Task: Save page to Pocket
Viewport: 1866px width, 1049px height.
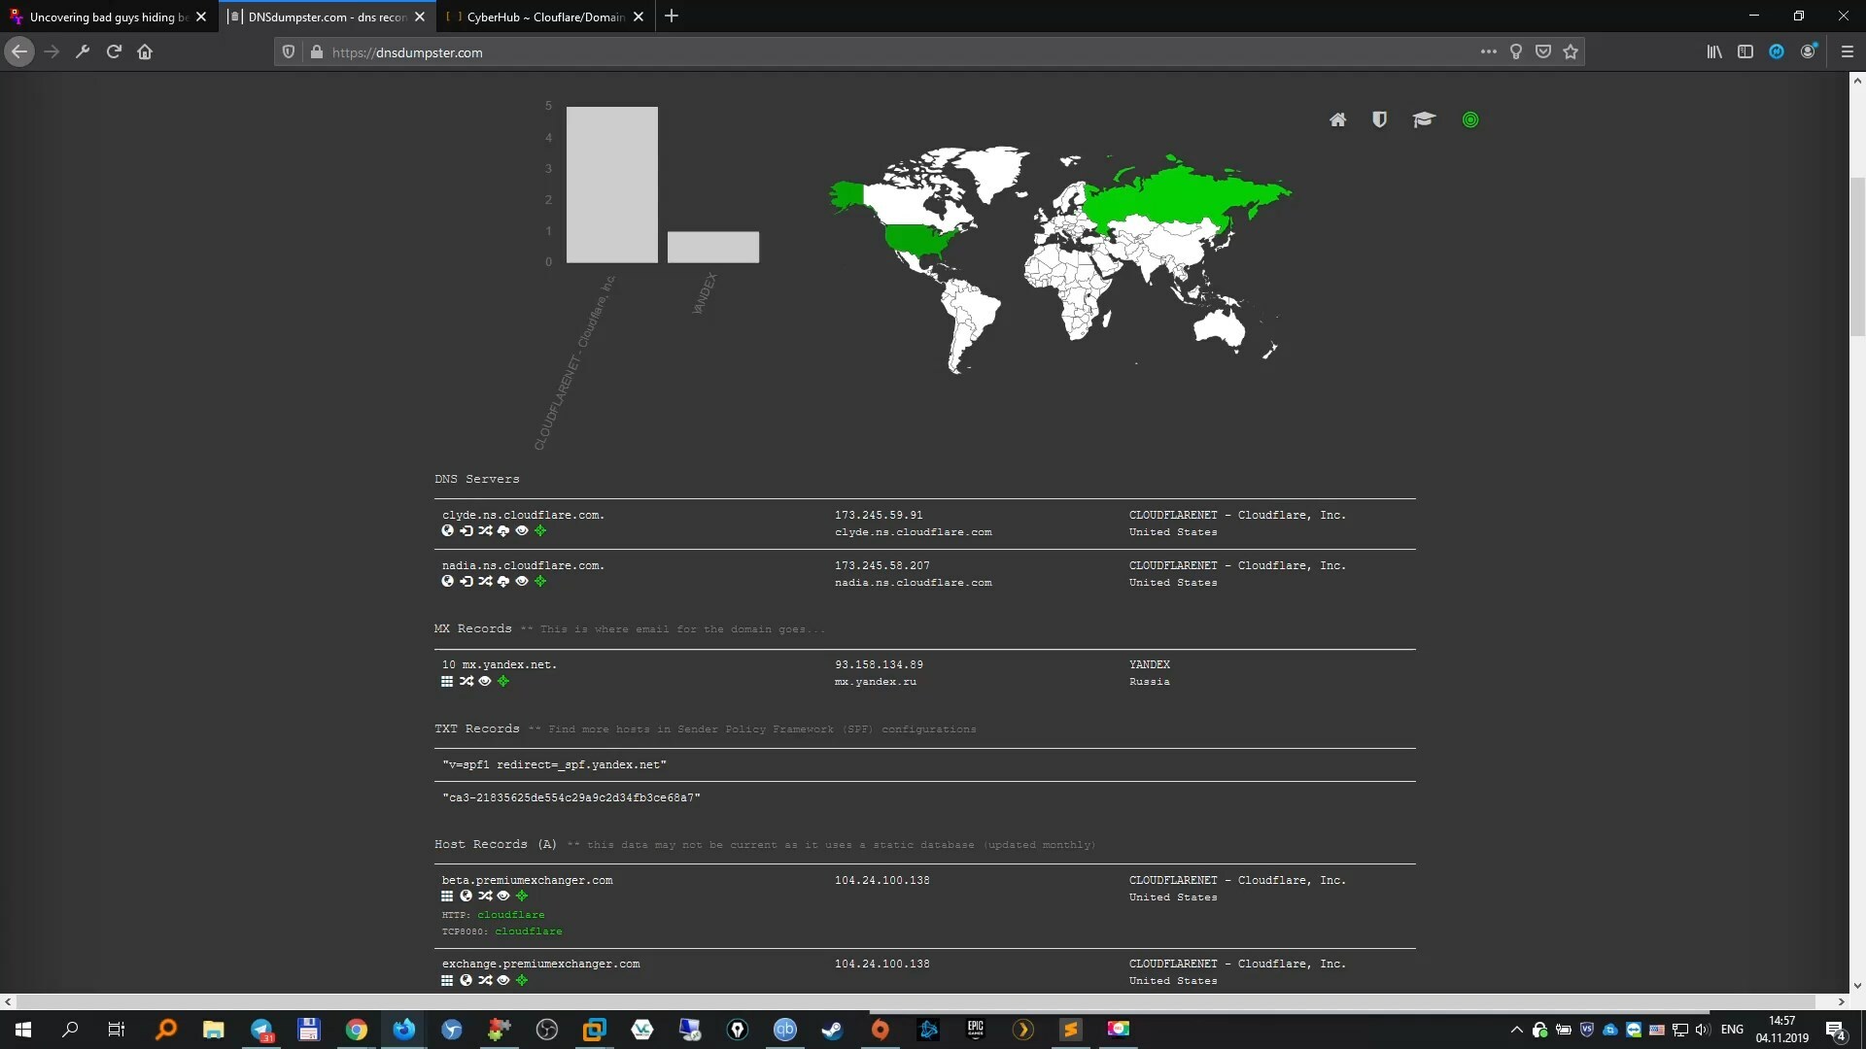Action: [x=1543, y=51]
